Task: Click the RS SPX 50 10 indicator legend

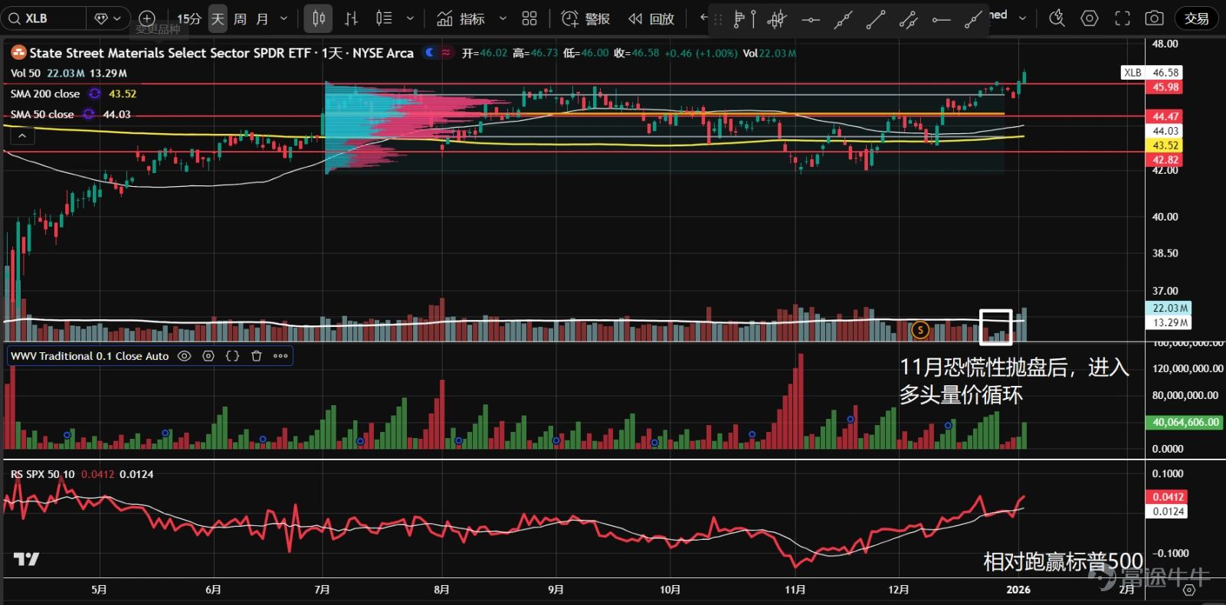Action: tap(43, 475)
